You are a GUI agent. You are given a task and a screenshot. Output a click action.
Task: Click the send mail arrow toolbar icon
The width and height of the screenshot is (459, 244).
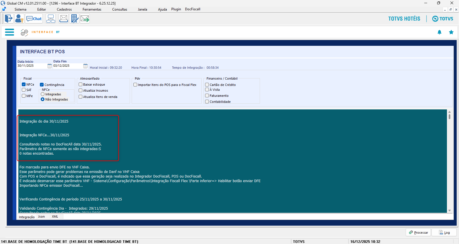pyautogui.click(x=85, y=19)
